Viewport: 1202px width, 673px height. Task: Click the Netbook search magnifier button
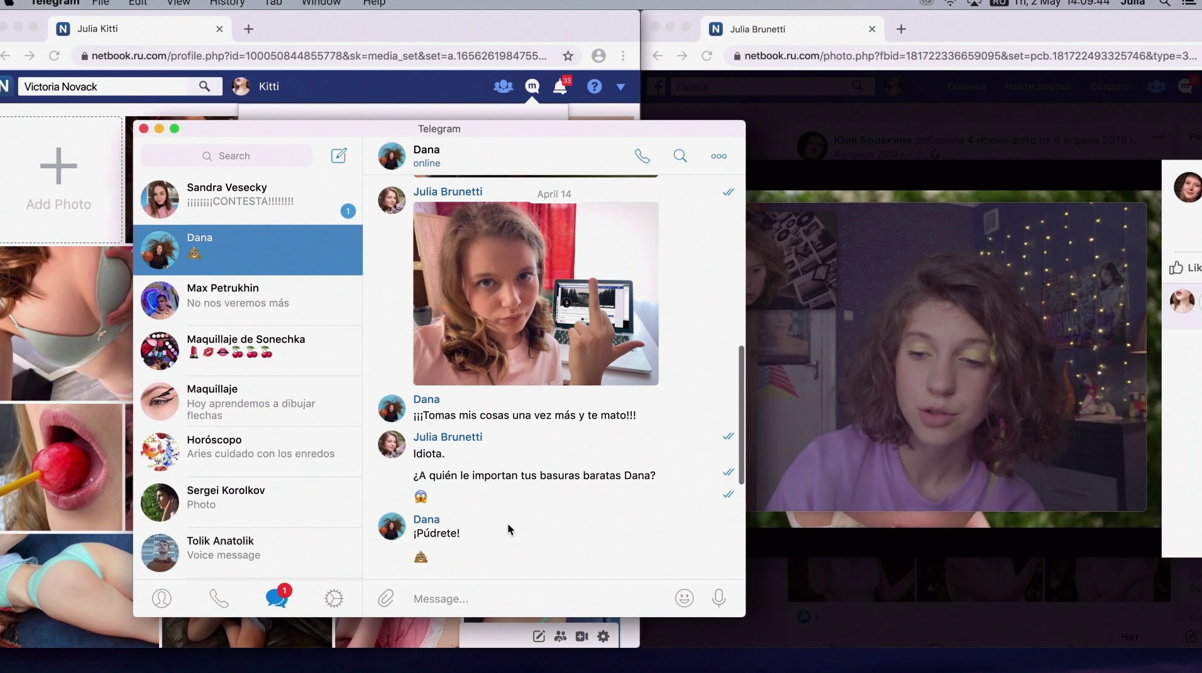pos(204,87)
